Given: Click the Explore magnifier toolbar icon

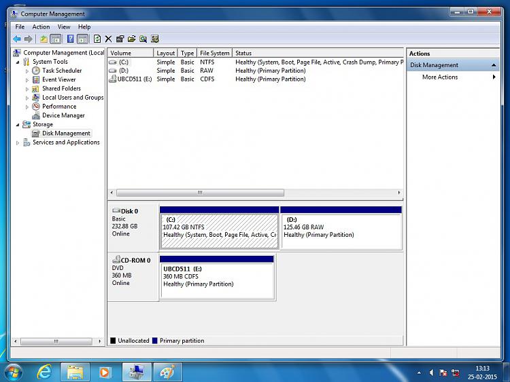Looking at the screenshot, I should [x=143, y=39].
